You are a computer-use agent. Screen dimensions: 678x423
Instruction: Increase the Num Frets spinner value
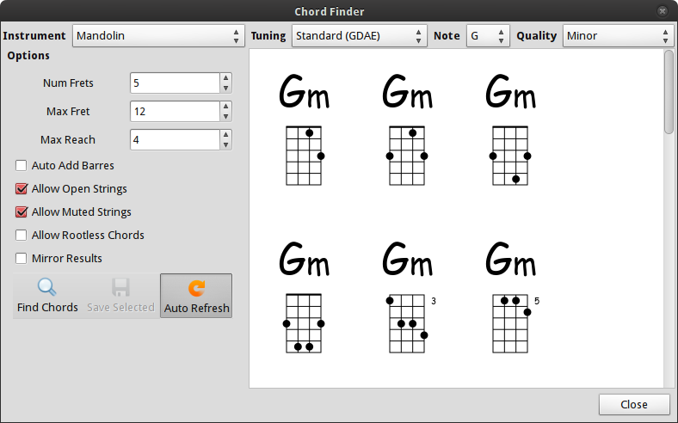point(225,78)
